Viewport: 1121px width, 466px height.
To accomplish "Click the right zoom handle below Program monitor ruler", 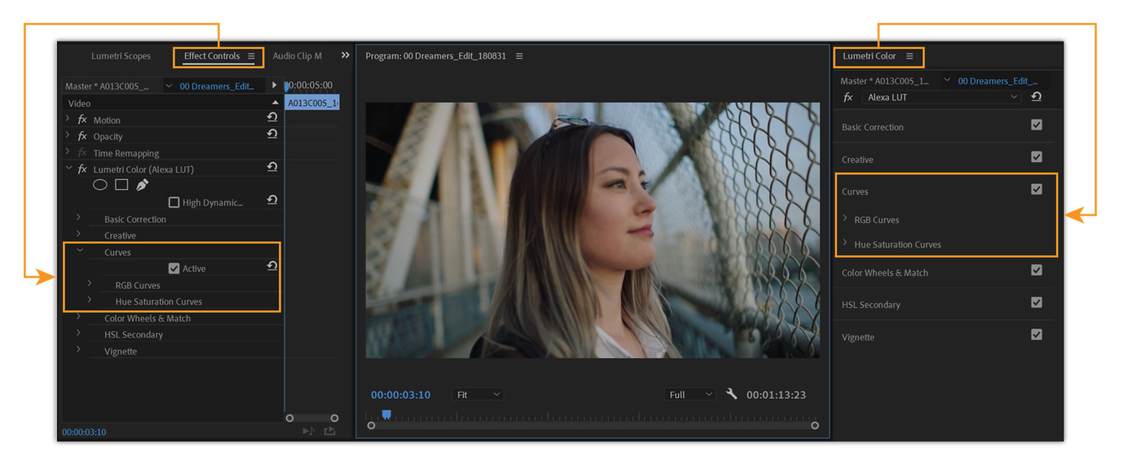I will pos(815,426).
